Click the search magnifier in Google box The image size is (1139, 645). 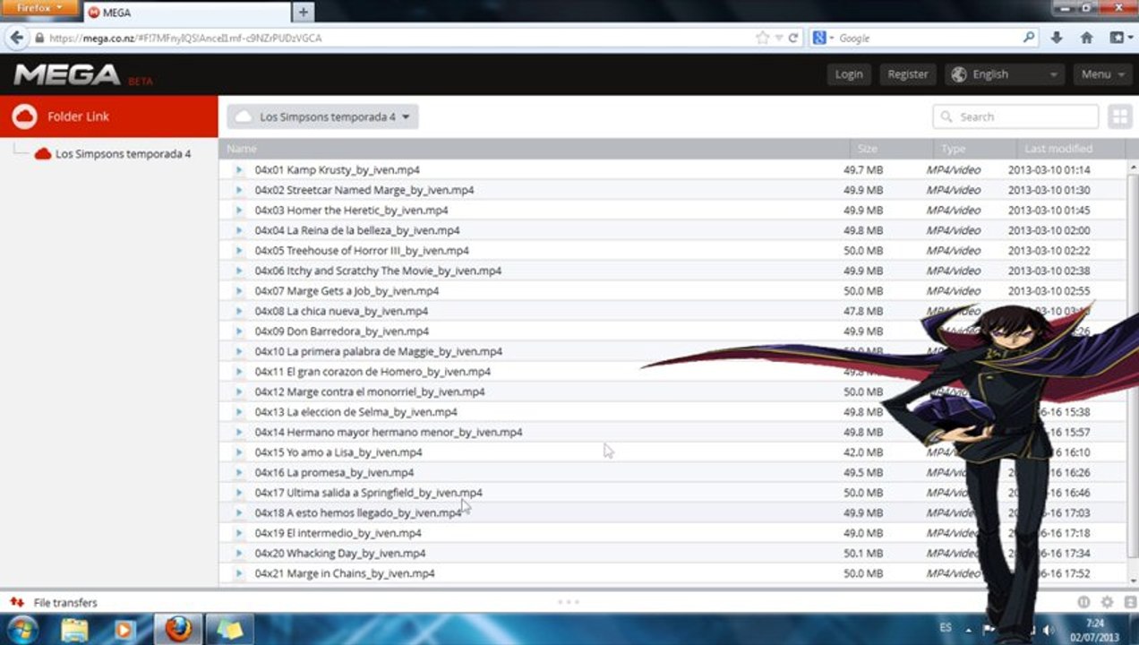coord(1029,38)
